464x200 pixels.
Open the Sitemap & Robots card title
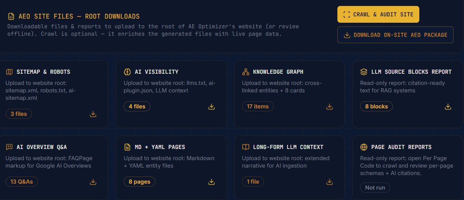(x=43, y=72)
